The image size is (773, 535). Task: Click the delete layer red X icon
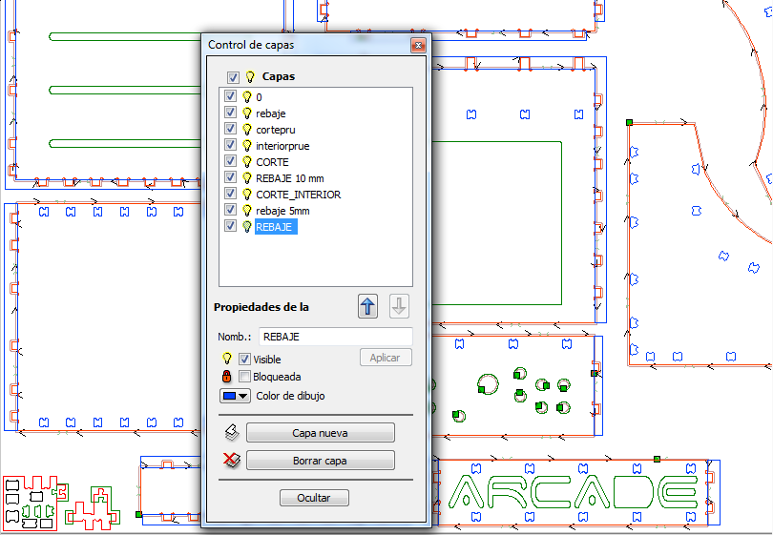pyautogui.click(x=231, y=460)
